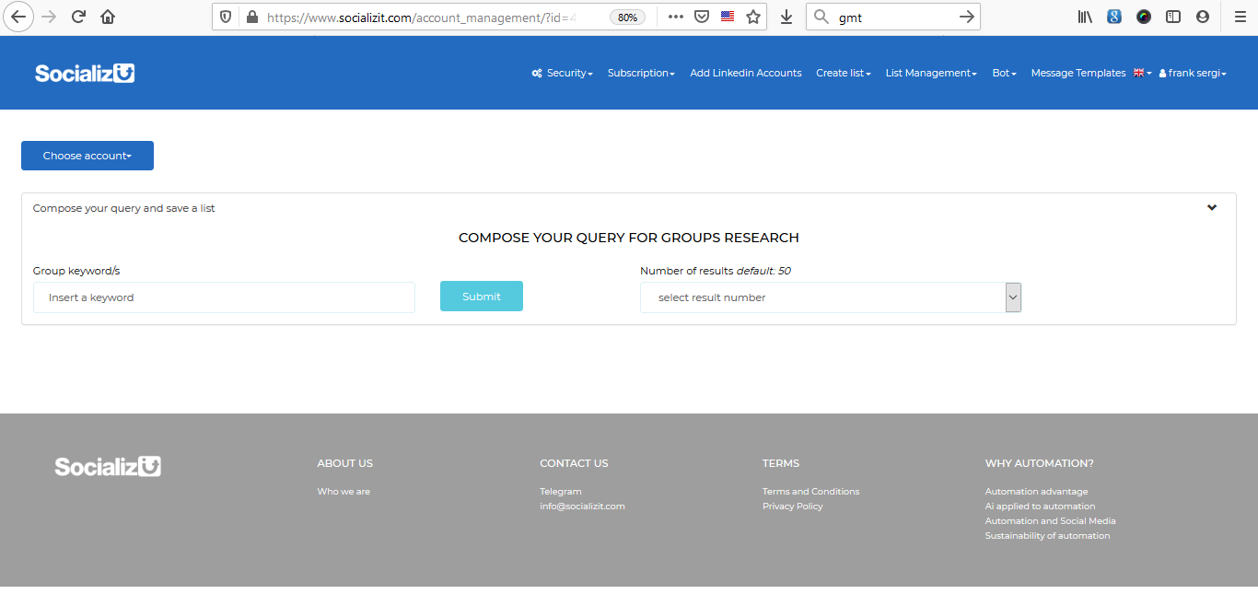The image size is (1258, 594).
Task: Open the page actions three-dots menu
Action: pyautogui.click(x=676, y=17)
